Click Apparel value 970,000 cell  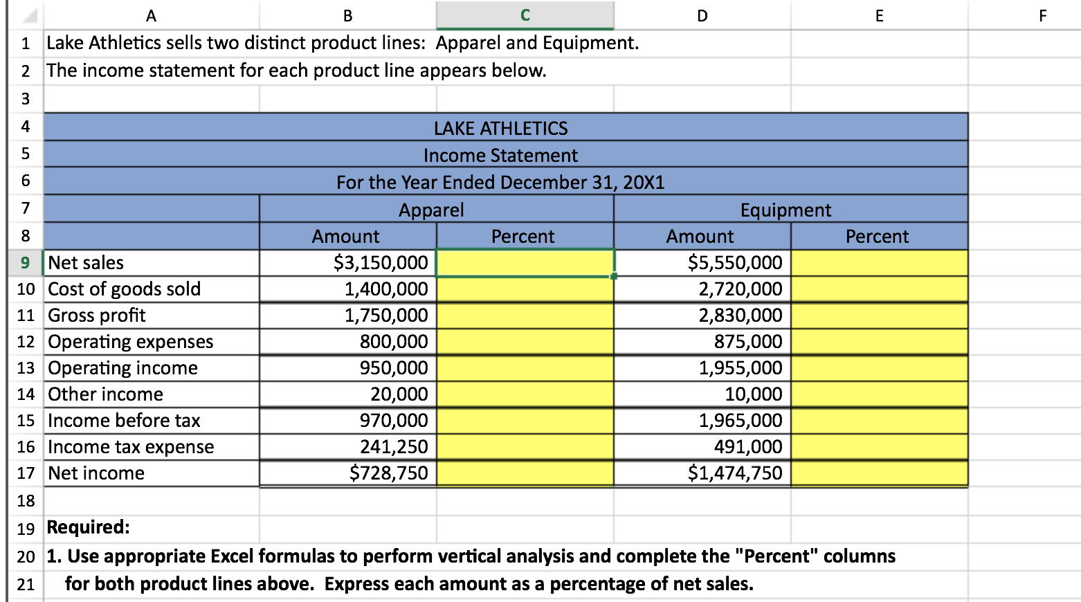(348, 421)
